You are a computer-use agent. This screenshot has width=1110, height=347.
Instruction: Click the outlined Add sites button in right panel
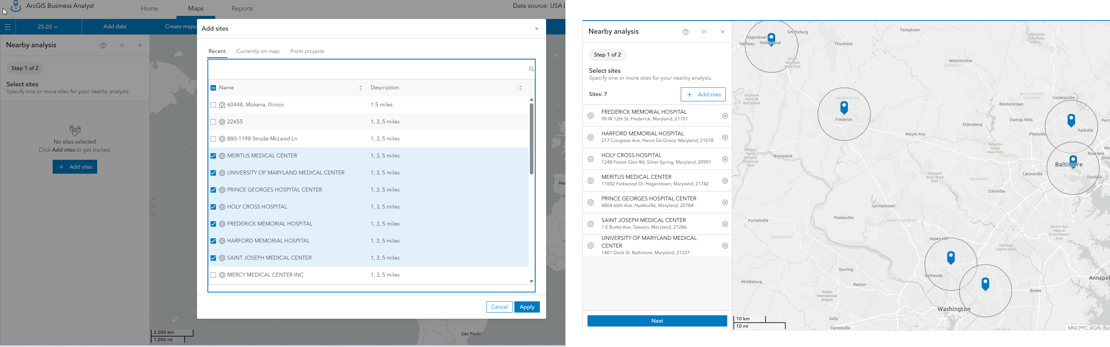(x=703, y=95)
